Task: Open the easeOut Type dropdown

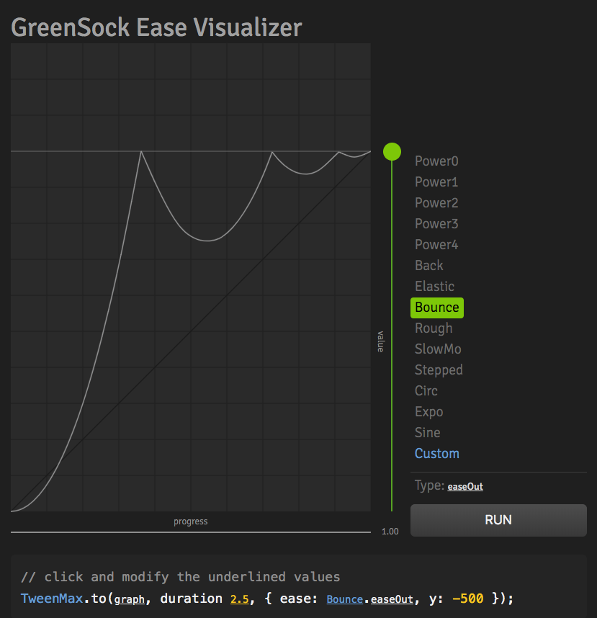Action: tap(465, 487)
